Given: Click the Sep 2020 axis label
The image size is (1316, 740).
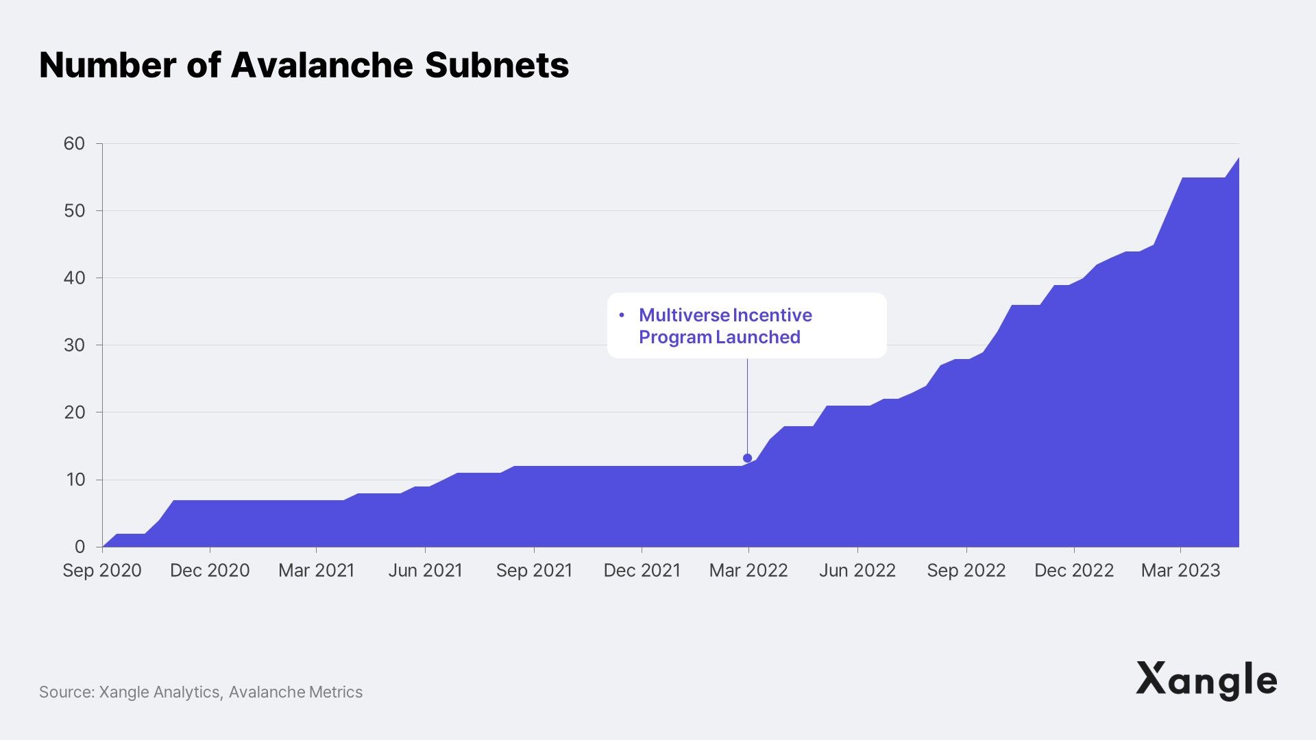Looking at the screenshot, I should 102,570.
